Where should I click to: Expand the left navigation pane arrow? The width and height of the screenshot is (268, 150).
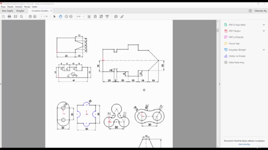click(1, 84)
